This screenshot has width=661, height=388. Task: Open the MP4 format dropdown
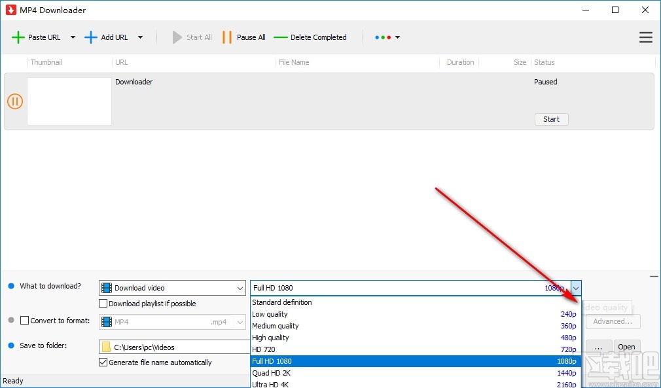172,322
